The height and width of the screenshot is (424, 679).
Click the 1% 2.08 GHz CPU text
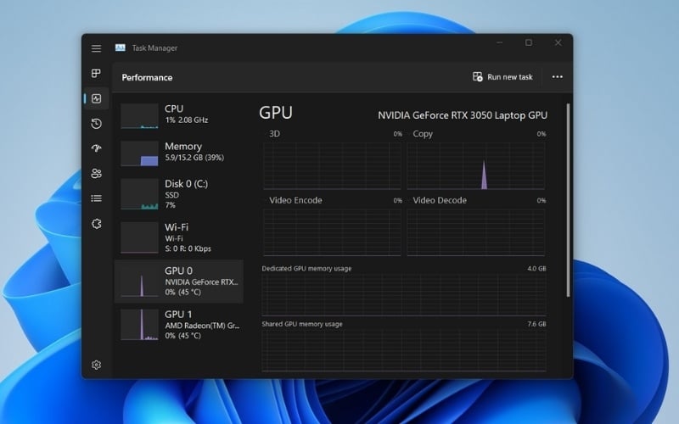coord(186,120)
